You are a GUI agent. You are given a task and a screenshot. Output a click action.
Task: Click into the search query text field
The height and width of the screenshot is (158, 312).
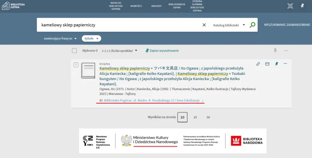[117, 25]
